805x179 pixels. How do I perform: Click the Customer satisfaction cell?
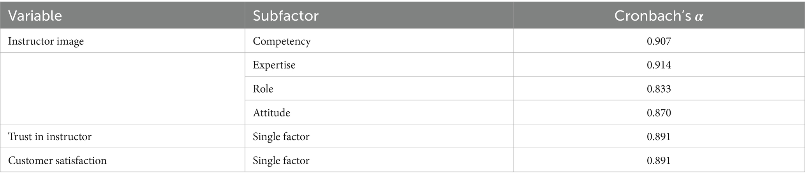click(57, 160)
